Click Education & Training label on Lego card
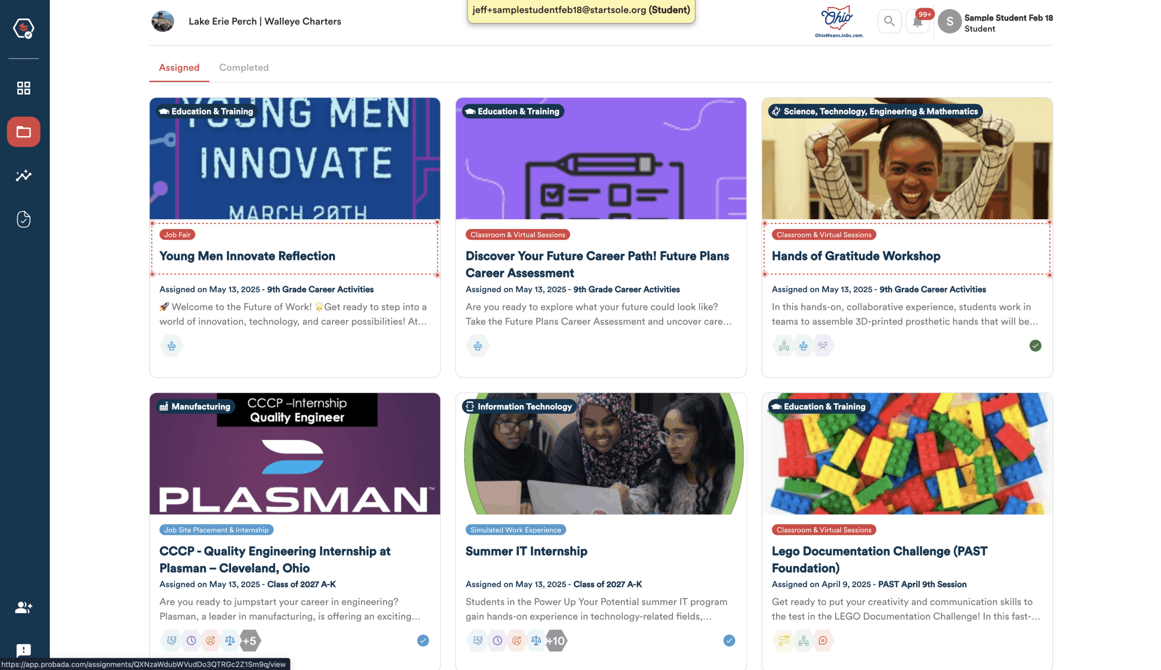Screen dimensions: 1161x670 click(x=819, y=406)
